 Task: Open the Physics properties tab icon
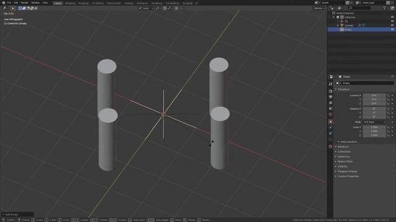click(330, 133)
